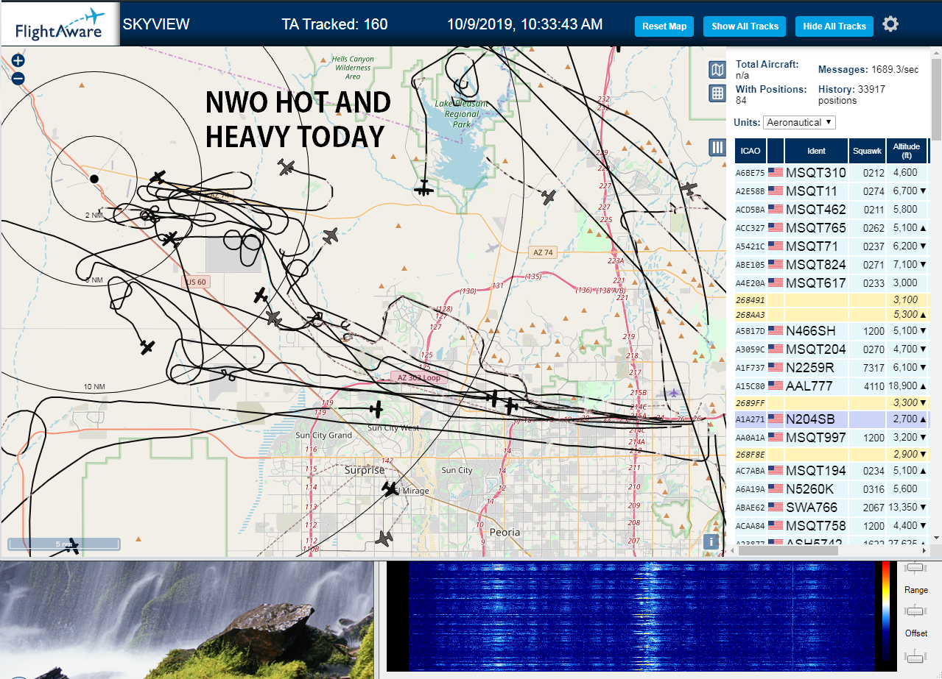Select the MSQT462 aircraft row
Screen dimensions: 942x679
pos(832,209)
